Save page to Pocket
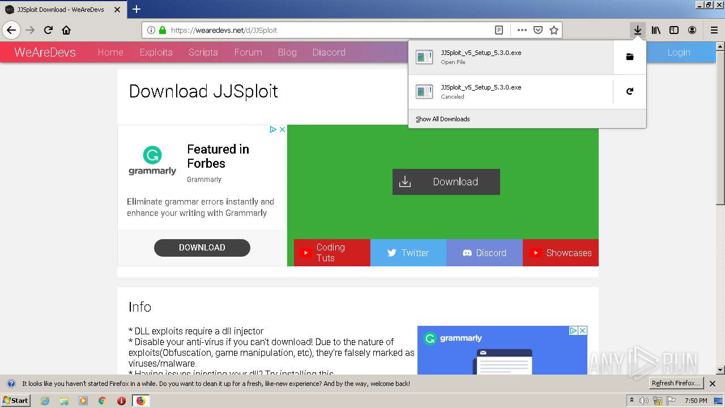This screenshot has width=725, height=408. tap(538, 30)
